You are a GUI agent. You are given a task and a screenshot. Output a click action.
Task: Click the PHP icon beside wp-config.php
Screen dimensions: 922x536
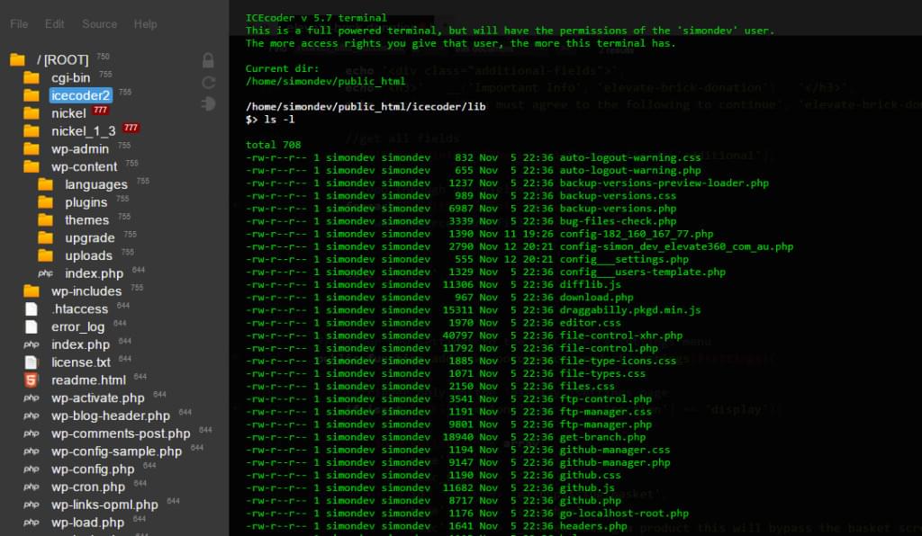pos(32,469)
